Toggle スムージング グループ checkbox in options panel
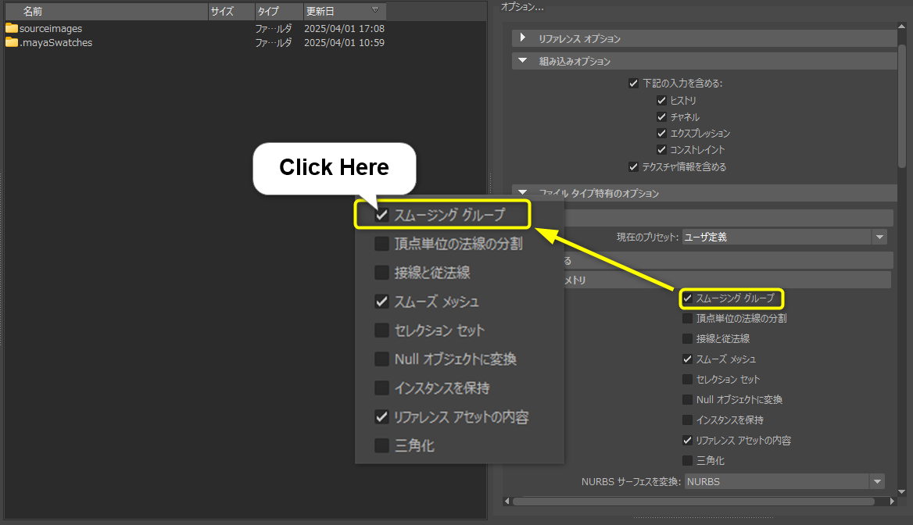The height and width of the screenshot is (525, 913). [x=688, y=298]
